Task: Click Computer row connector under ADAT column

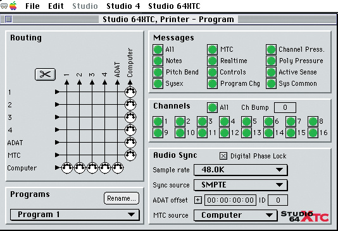Action: pos(118,168)
